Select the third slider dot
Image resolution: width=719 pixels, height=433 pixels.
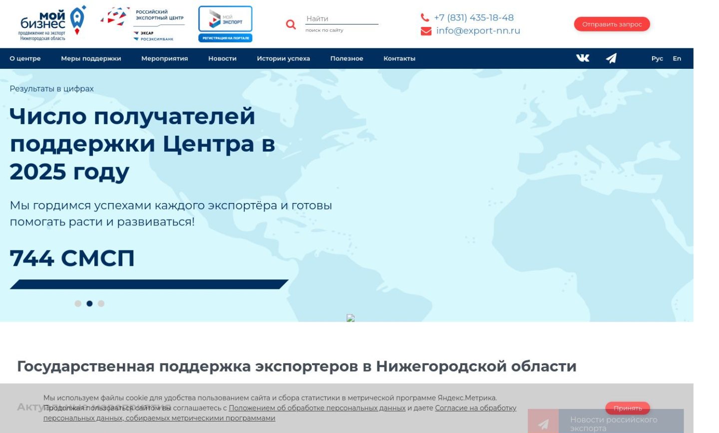[101, 303]
